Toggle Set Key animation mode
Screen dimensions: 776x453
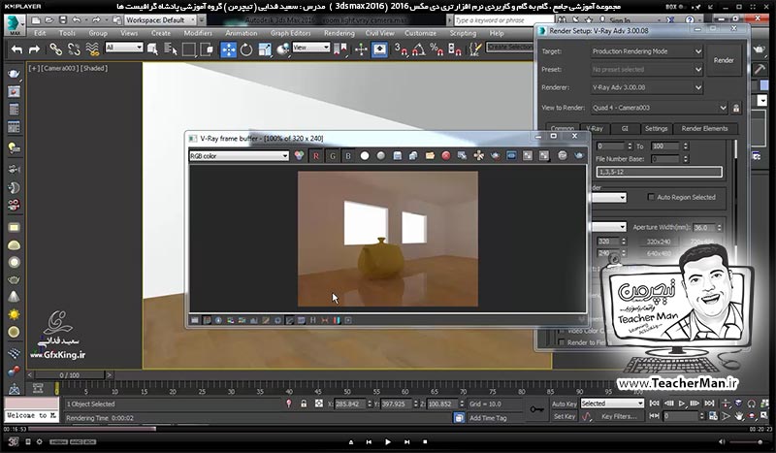tap(564, 416)
